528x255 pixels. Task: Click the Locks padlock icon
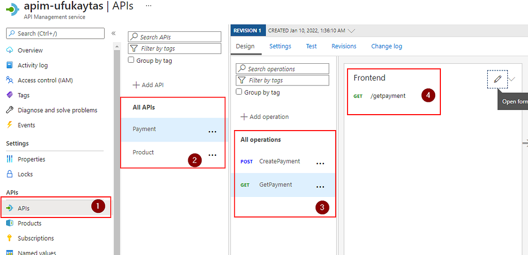click(x=10, y=174)
